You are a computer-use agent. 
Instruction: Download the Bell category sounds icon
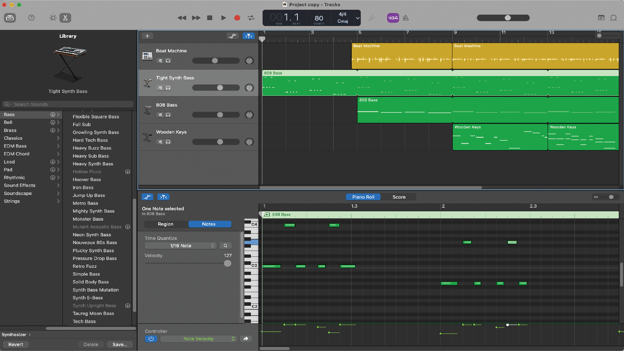point(53,123)
